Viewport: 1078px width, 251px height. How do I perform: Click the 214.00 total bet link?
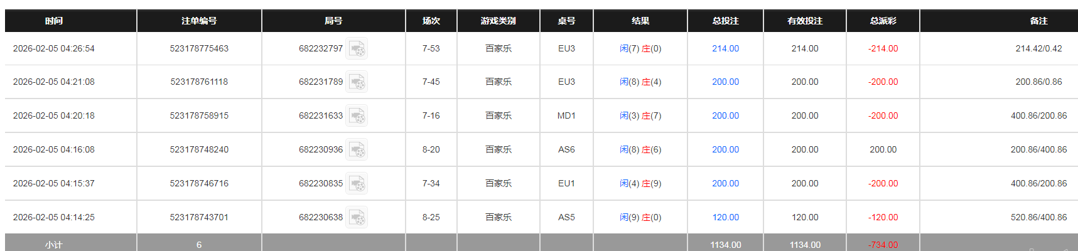click(x=725, y=48)
